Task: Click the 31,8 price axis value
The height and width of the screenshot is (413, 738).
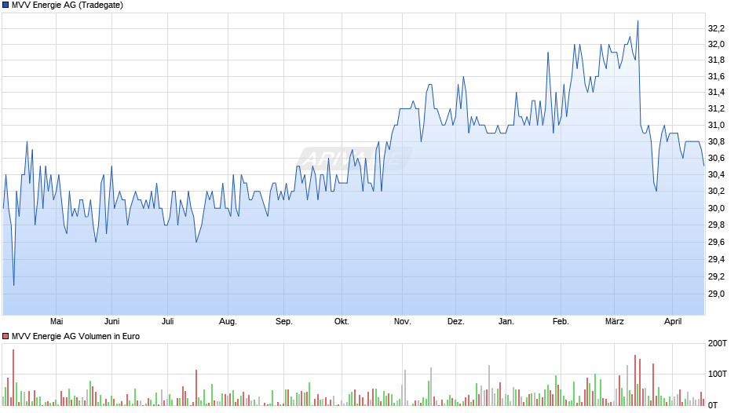Action: [716, 60]
